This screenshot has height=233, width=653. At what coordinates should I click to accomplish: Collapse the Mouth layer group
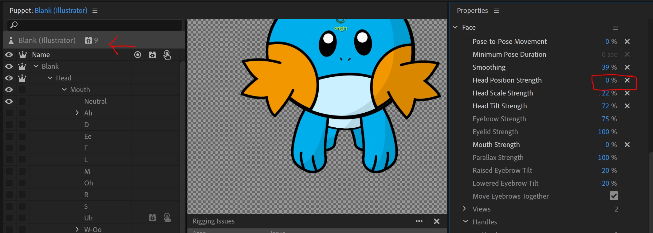[x=64, y=90]
